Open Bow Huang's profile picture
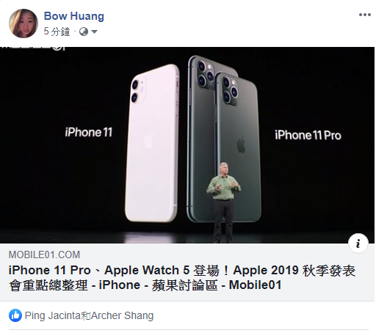The height and width of the screenshot is (333, 376). point(23,23)
